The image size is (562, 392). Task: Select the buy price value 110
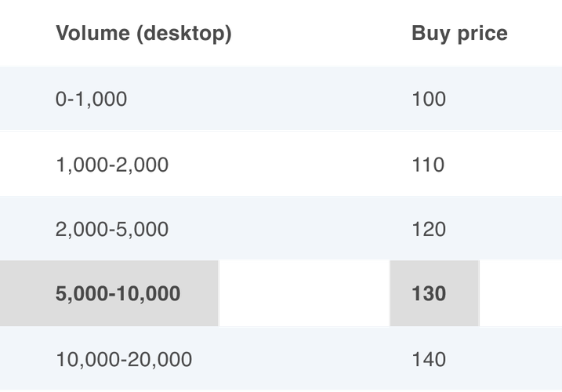point(428,165)
